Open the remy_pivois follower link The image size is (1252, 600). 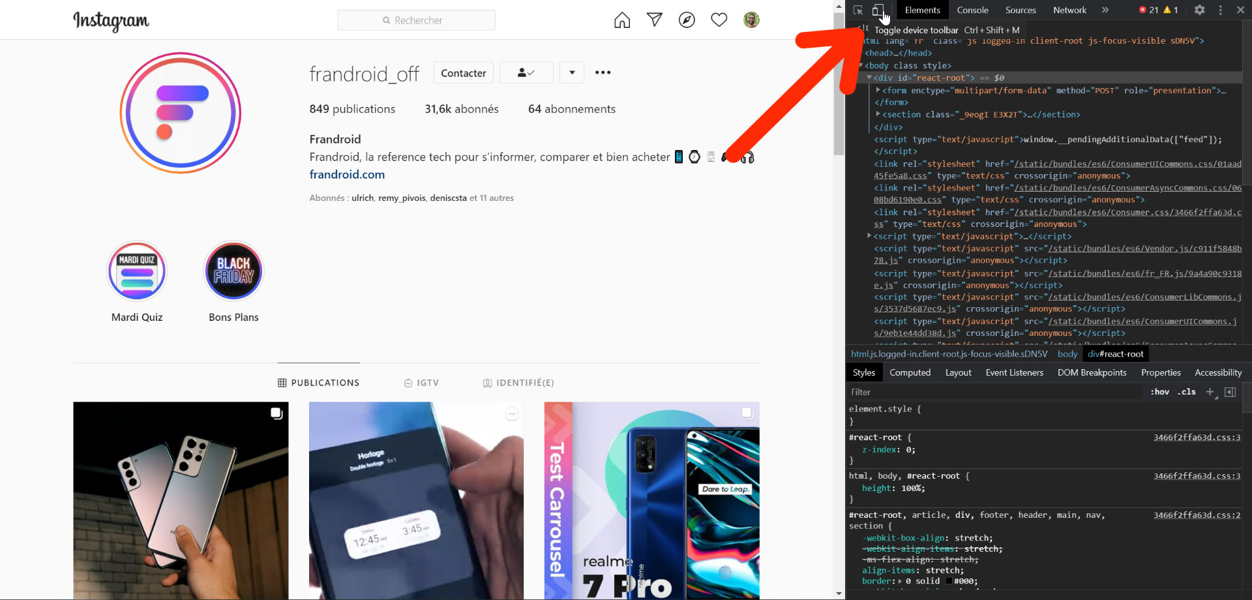point(402,198)
